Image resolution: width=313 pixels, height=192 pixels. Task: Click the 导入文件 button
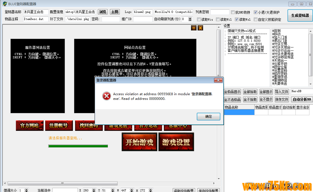coord(282,92)
